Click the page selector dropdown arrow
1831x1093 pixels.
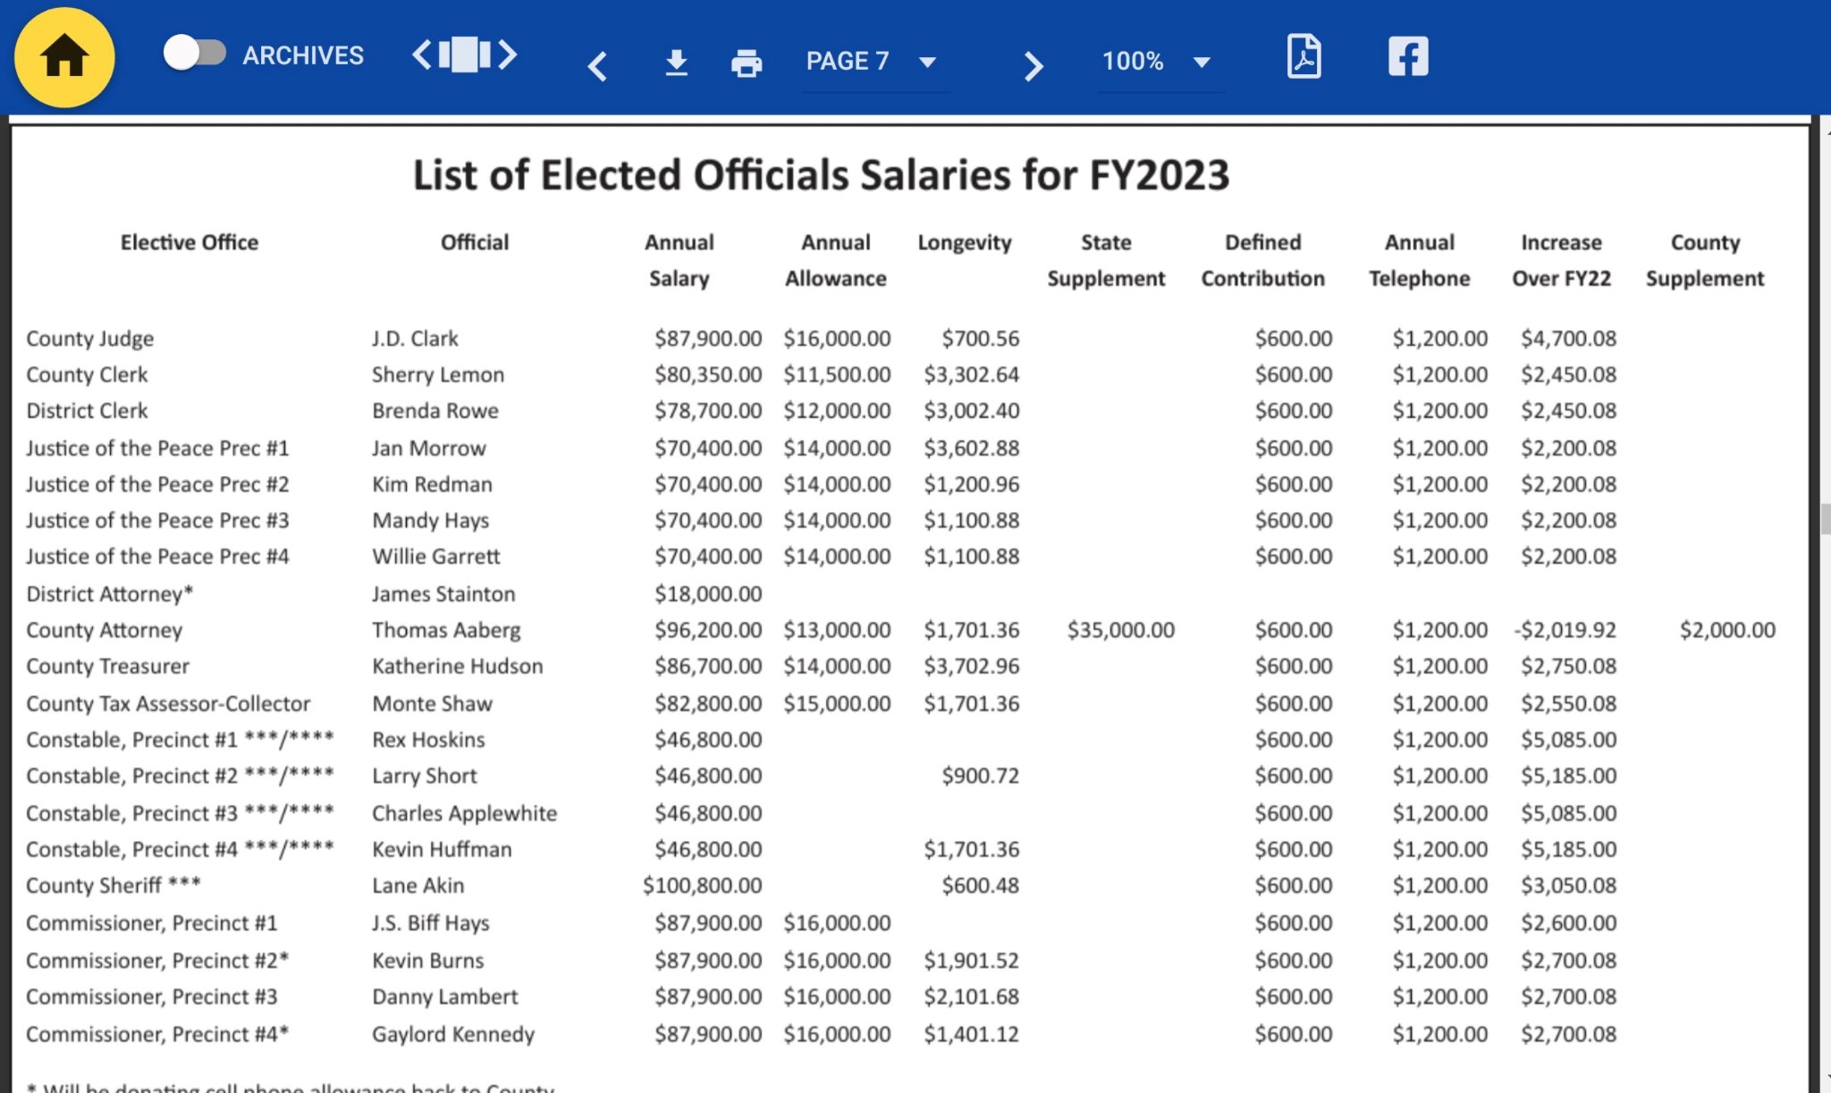[x=927, y=63]
